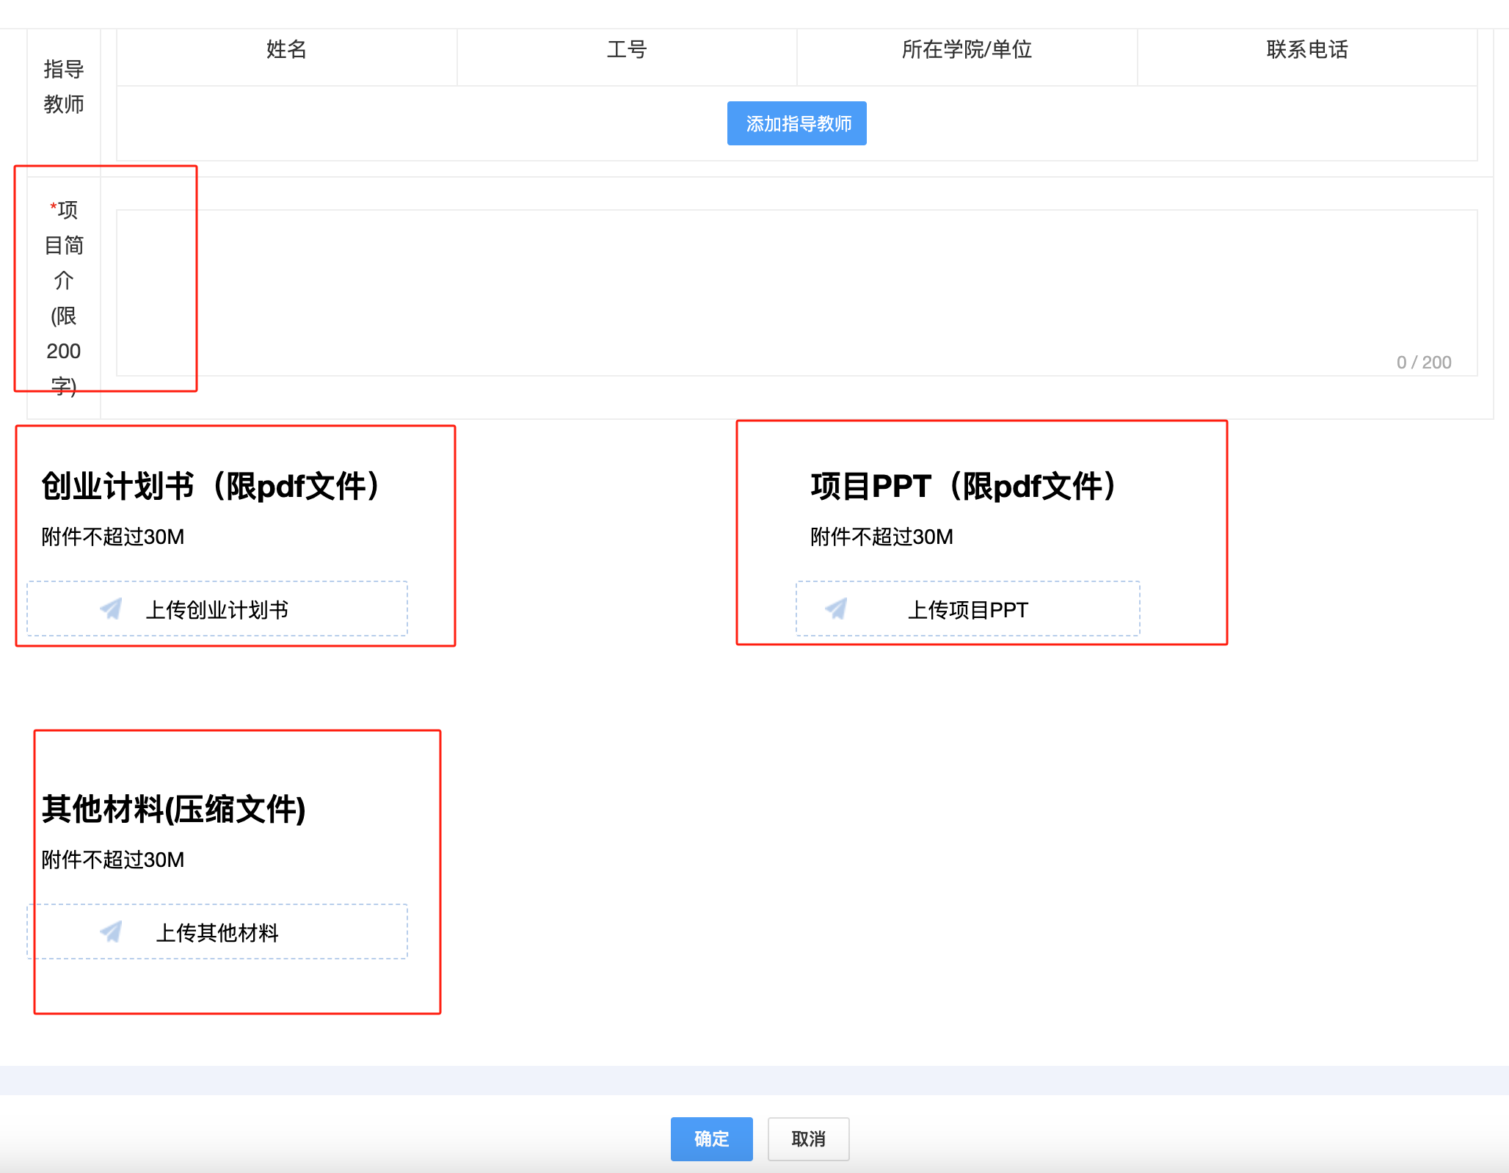Viewport: 1509px width, 1173px height.
Task: Click the other materials upload paper-plane icon
Action: click(x=112, y=931)
